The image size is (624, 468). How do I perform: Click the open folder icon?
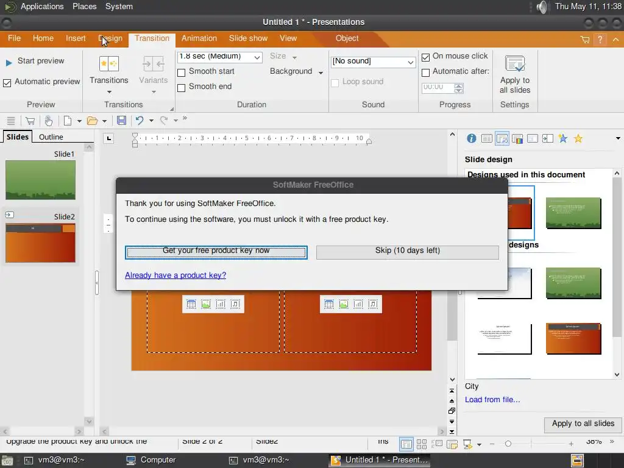coord(93,121)
